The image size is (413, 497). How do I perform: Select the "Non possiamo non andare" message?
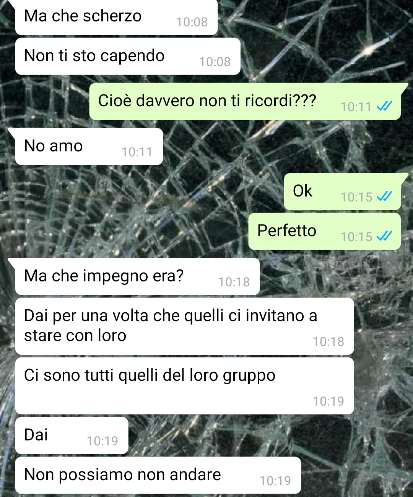[x=158, y=475]
